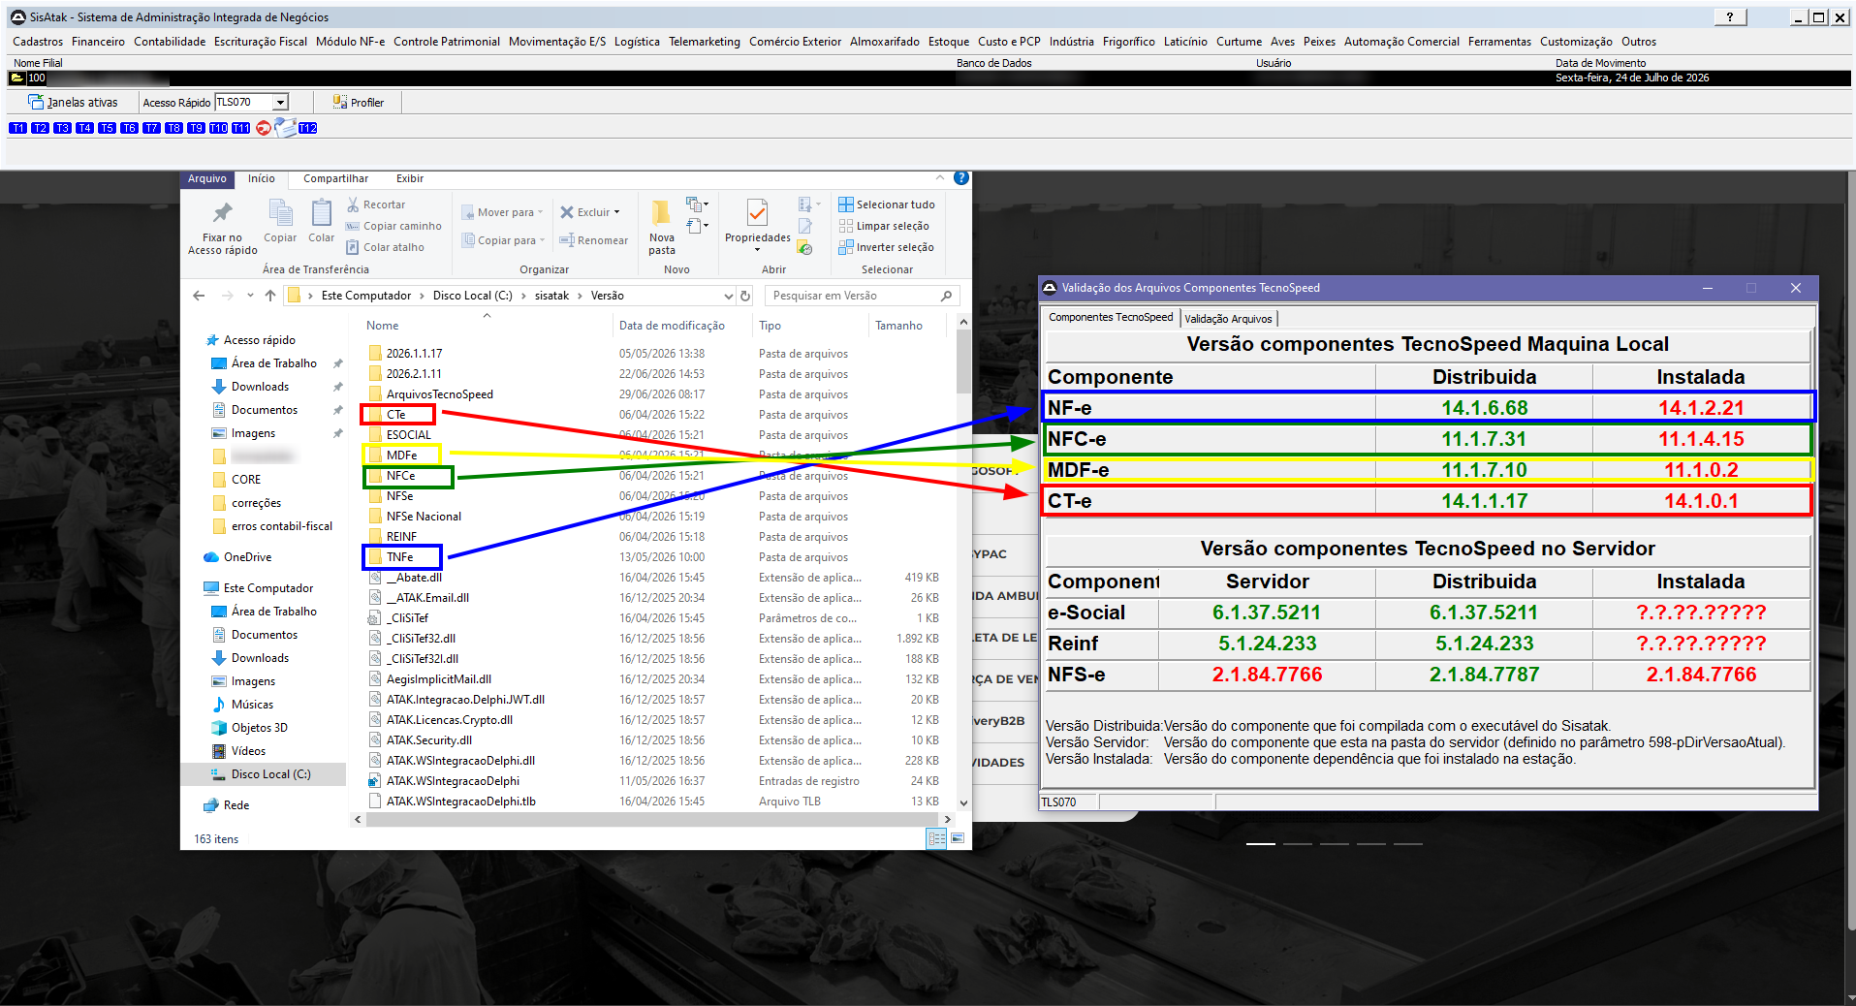The height and width of the screenshot is (1006, 1856).
Task: Click Fixar no Acesso rápido pin icon
Action: click(x=223, y=212)
